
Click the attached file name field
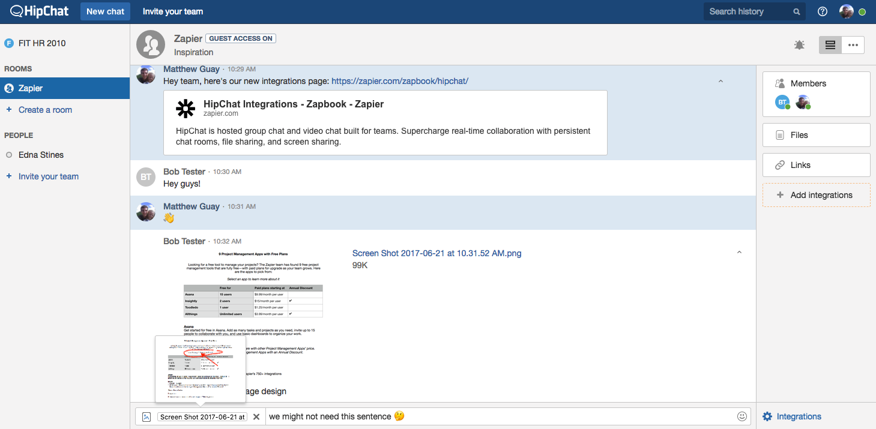point(202,416)
